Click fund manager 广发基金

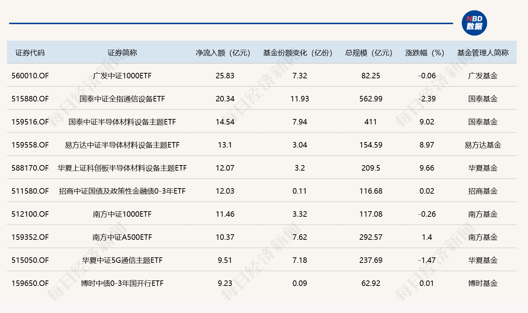click(x=483, y=76)
